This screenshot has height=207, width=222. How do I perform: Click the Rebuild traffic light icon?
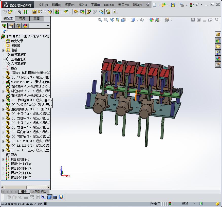(191, 5)
